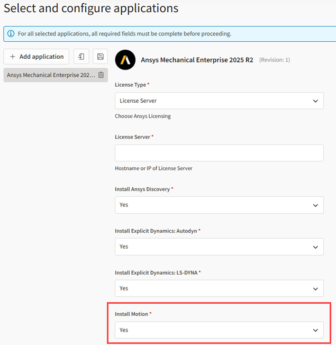Focus the License Server hostname input field
Image resolution: width=336 pixels, height=345 pixels.
pyautogui.click(x=219, y=153)
